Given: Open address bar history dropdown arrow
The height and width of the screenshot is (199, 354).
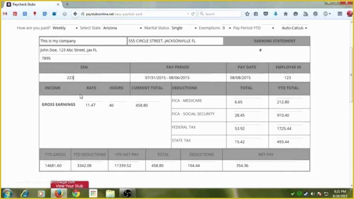Looking at the screenshot, I should tap(188, 14).
